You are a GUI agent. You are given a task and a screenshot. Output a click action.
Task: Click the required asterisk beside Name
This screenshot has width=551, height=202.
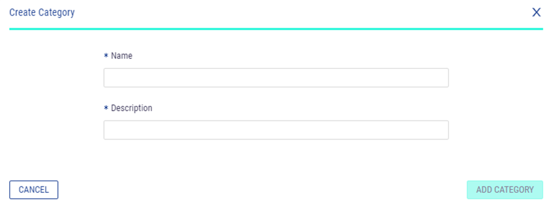pos(106,56)
